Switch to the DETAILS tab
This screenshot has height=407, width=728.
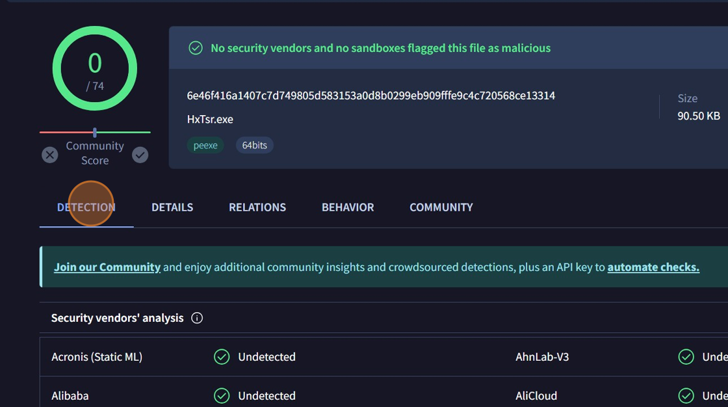pos(172,207)
